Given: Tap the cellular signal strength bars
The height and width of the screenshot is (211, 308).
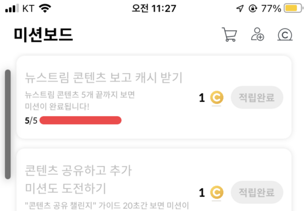Looking at the screenshot, I should [11, 9].
